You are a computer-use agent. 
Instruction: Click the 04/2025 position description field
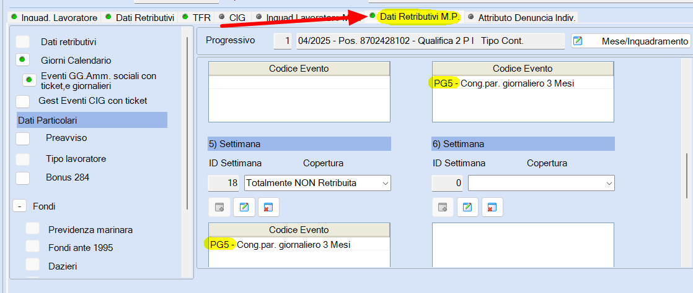coord(430,41)
